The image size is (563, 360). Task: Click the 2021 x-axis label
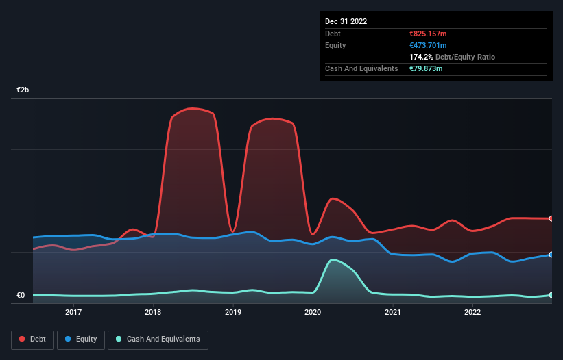tap(393, 312)
